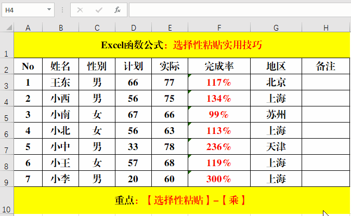Select row 9 header

7,179
